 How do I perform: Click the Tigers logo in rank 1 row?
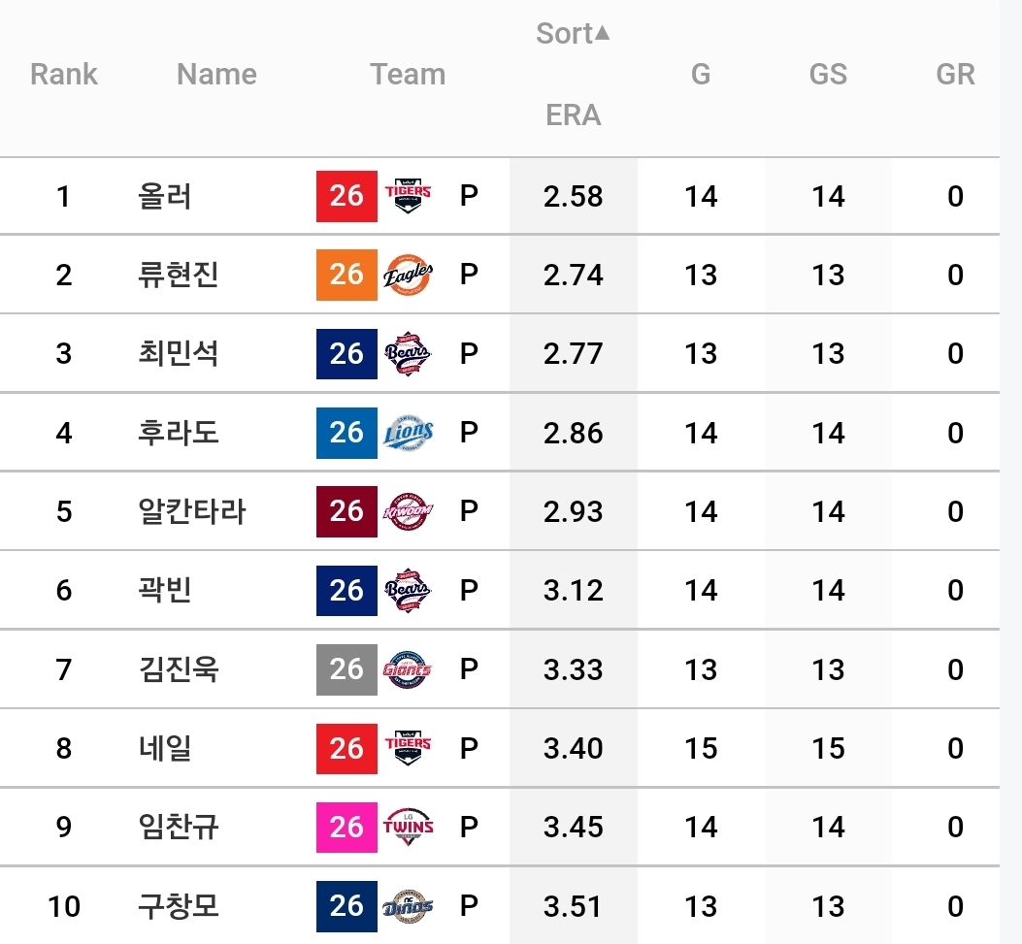[408, 196]
